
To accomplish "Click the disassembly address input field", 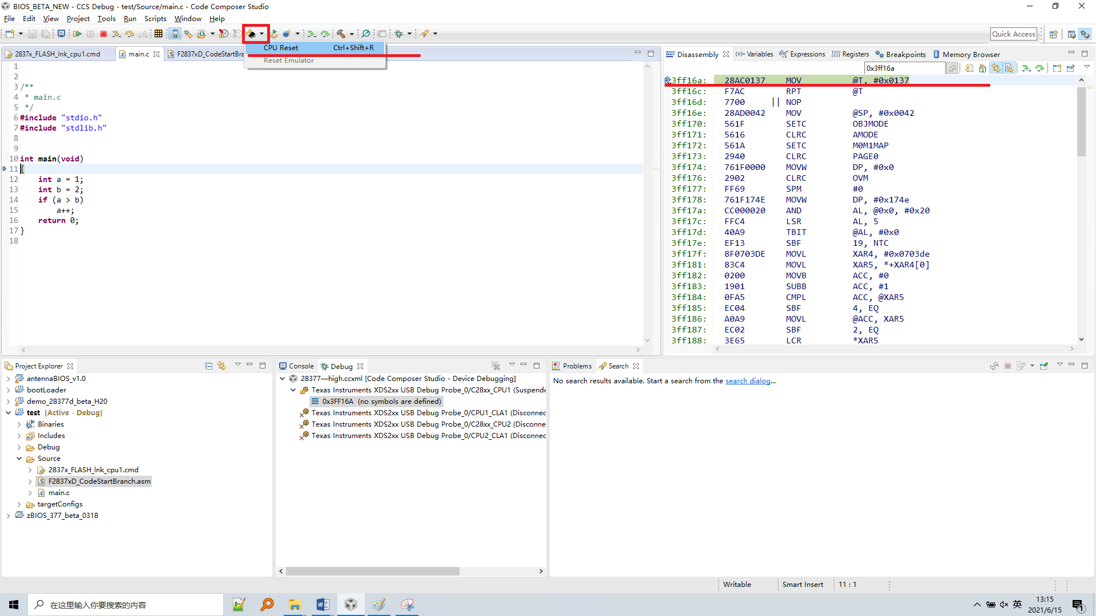I will pyautogui.click(x=904, y=68).
